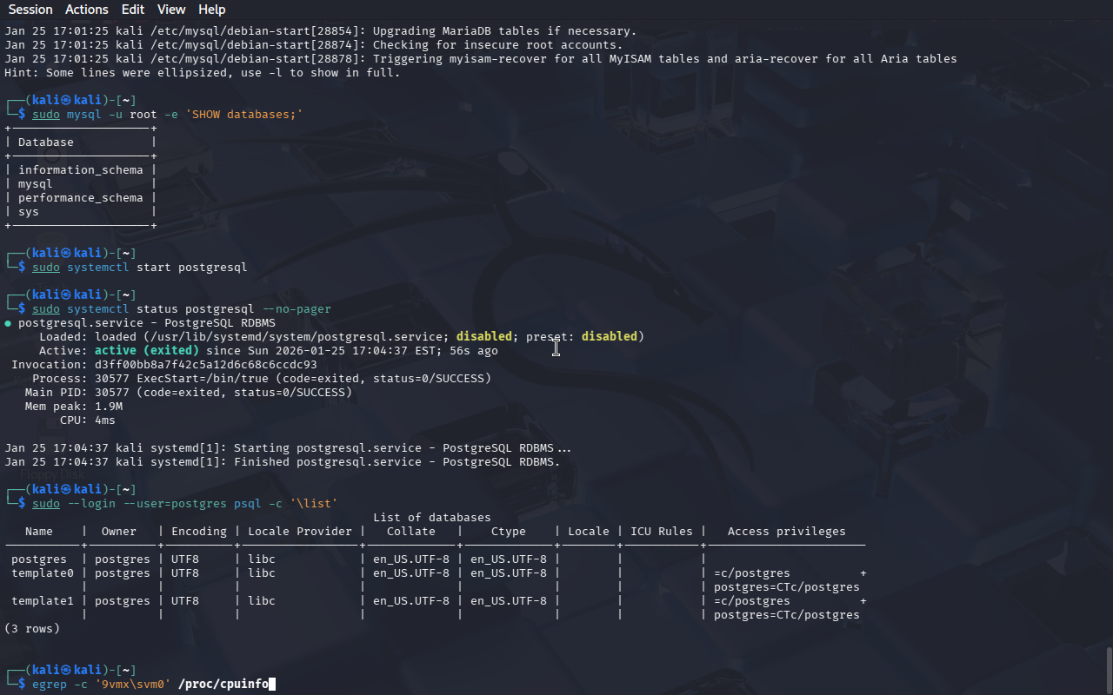The width and height of the screenshot is (1113, 695).
Task: Click the 'preset: disabled' yellow text
Action: [x=609, y=337]
